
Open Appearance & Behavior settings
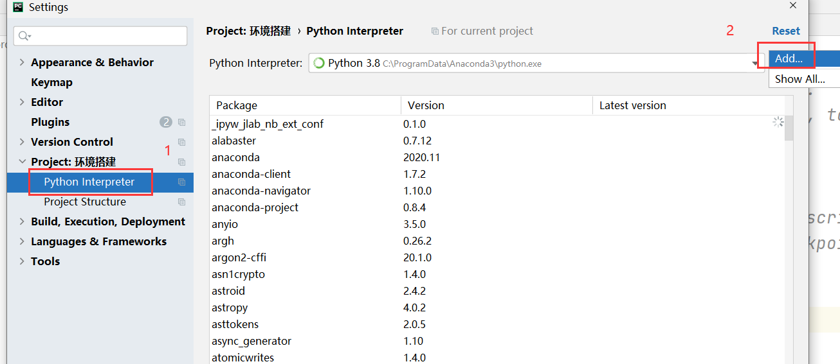(92, 62)
